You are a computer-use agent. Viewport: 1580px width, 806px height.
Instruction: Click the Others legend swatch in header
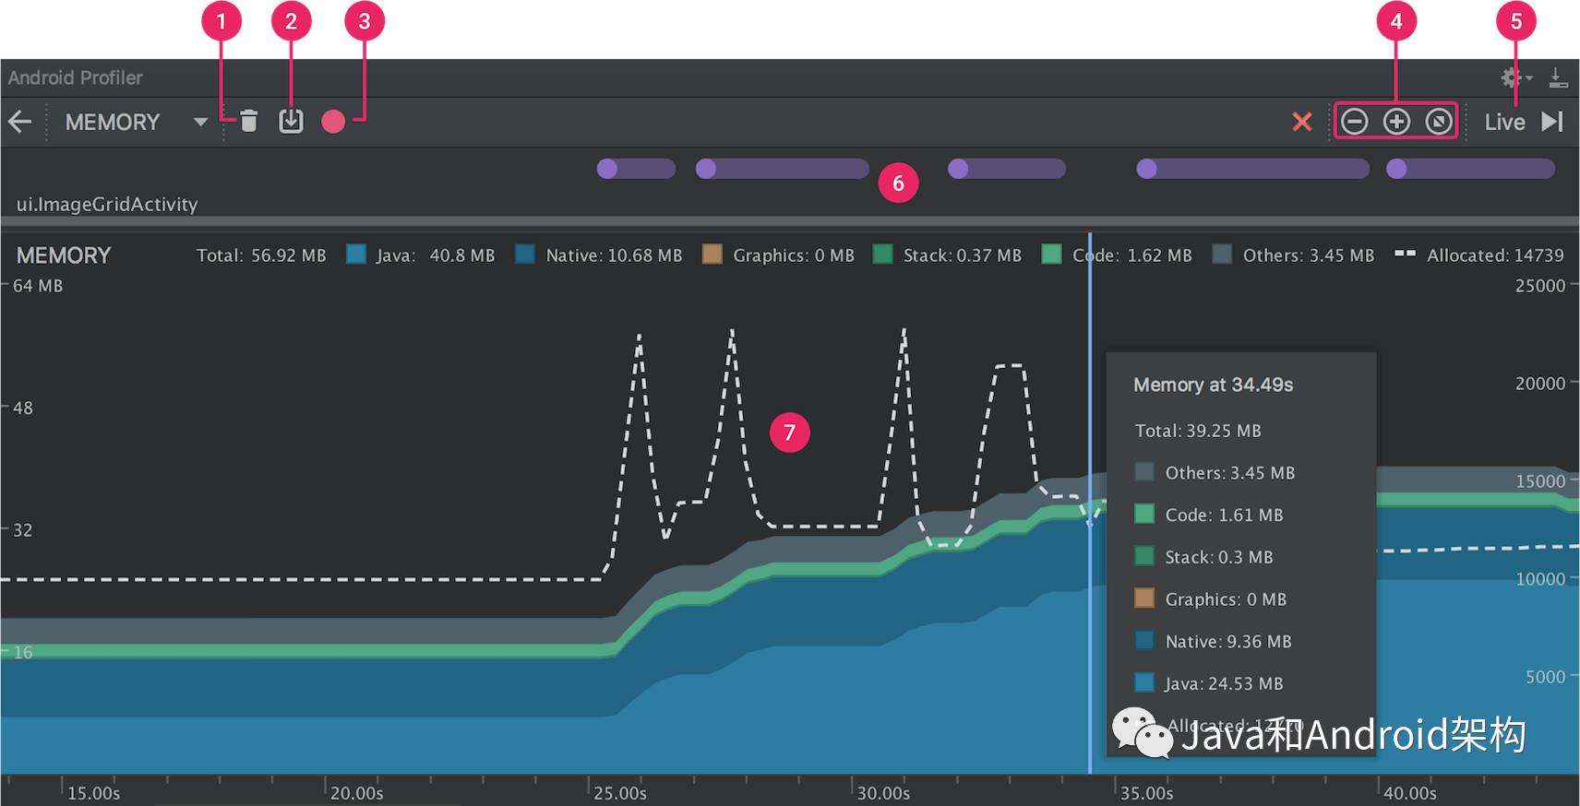[1223, 255]
